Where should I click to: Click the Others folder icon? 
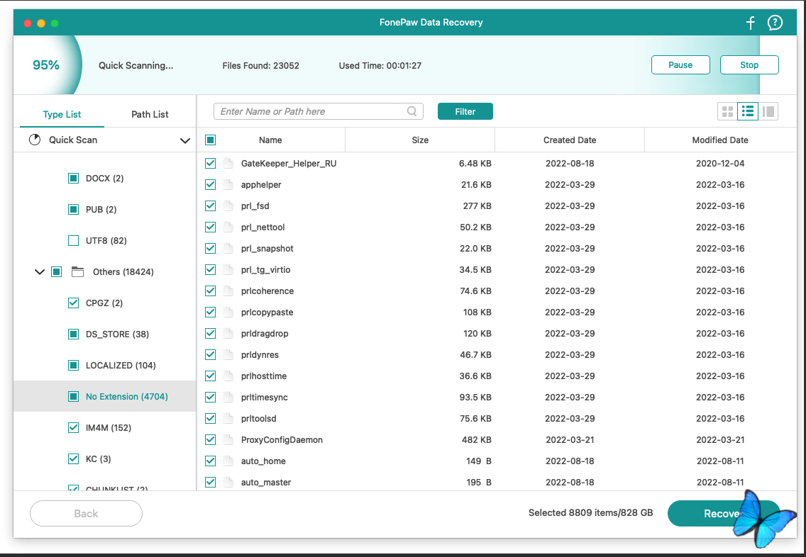click(x=77, y=272)
